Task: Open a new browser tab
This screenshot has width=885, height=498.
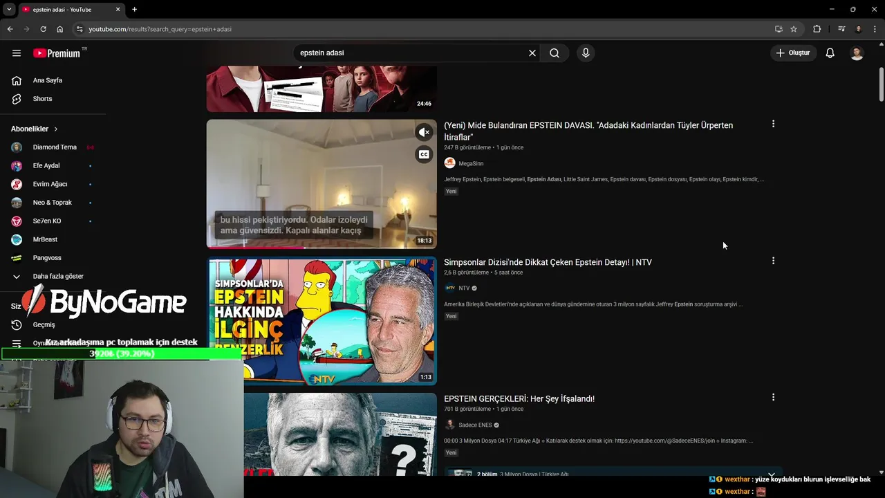Action: click(x=134, y=10)
